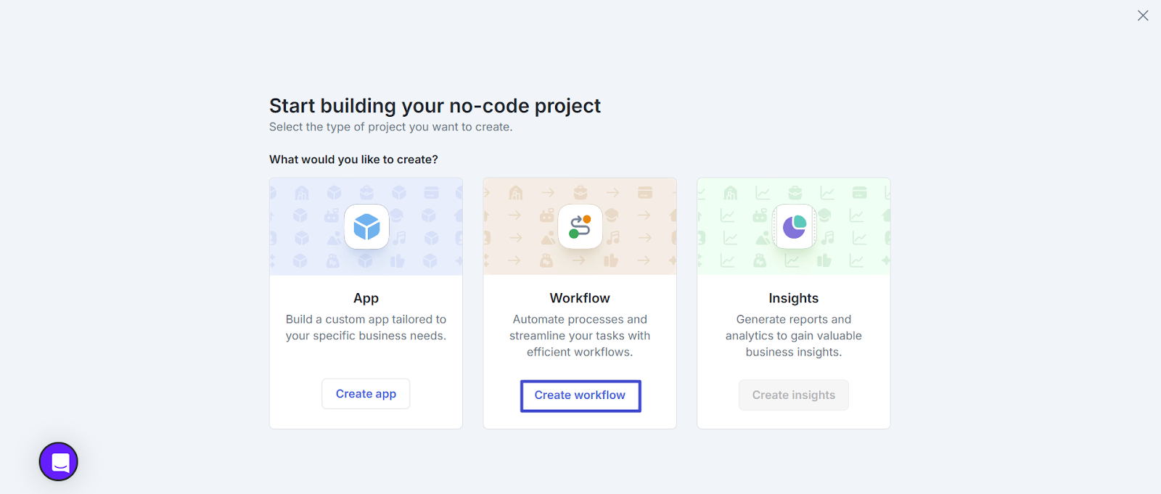Select the App card title
Image resolution: width=1161 pixels, height=494 pixels.
pyautogui.click(x=366, y=298)
